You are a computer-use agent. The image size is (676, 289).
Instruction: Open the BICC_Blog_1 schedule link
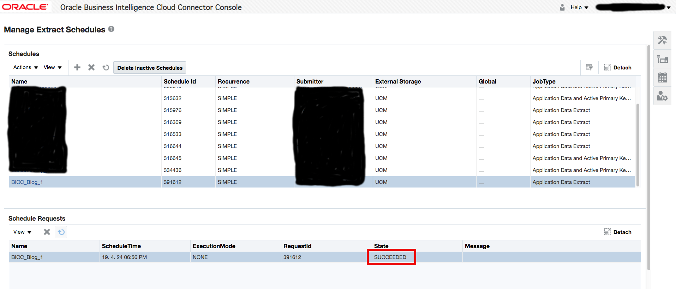(x=27, y=182)
